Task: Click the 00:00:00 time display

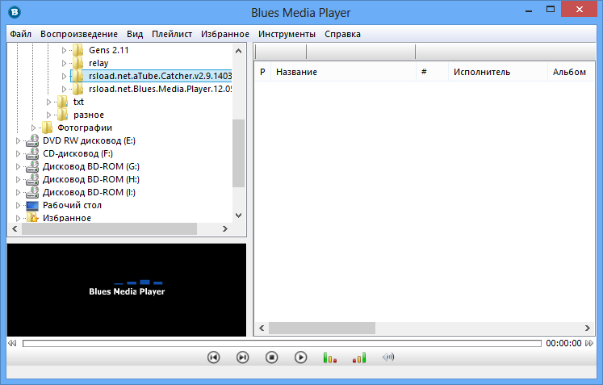Action: pyautogui.click(x=563, y=343)
